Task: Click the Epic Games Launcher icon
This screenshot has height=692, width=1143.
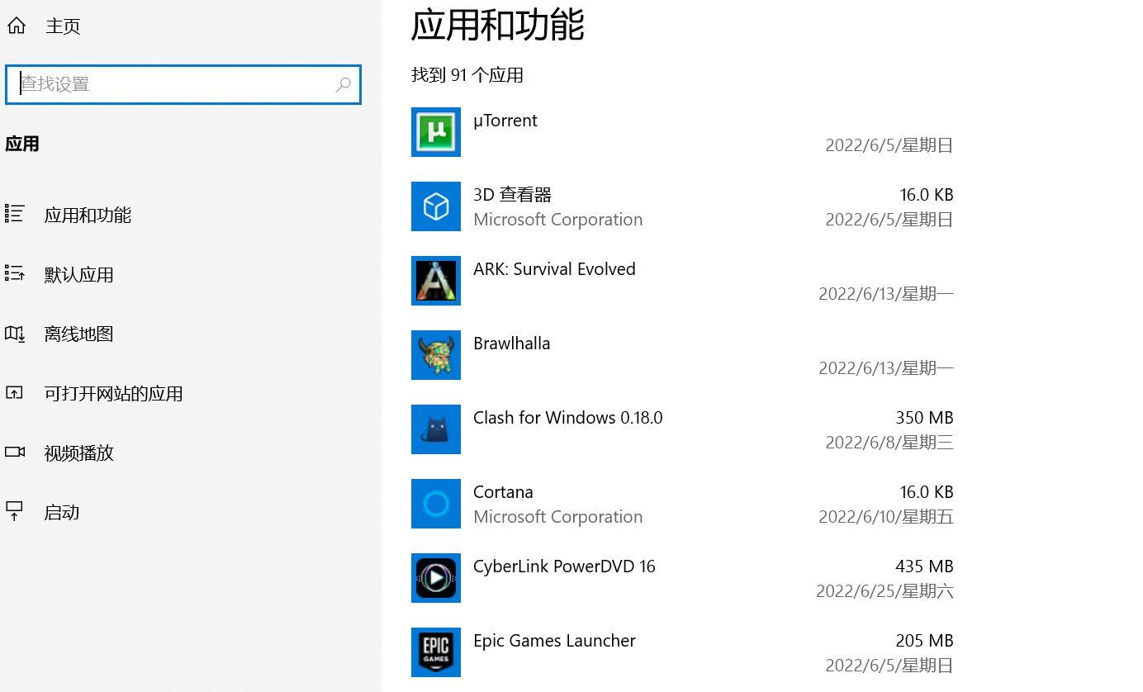Action: pyautogui.click(x=436, y=652)
